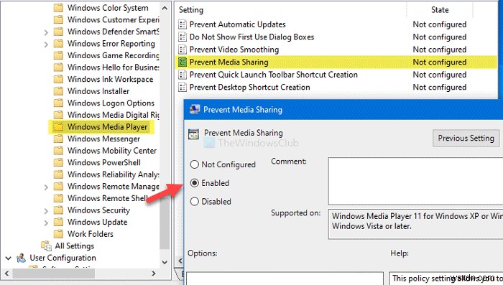Click the Prevent Desktop Shortcut Creation setting text
This screenshot has height=285, width=503.
(x=250, y=87)
